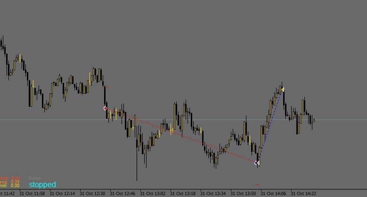367x197 pixels.
Task: Click the 31 Oct 11:58 time label
Action: point(32,193)
